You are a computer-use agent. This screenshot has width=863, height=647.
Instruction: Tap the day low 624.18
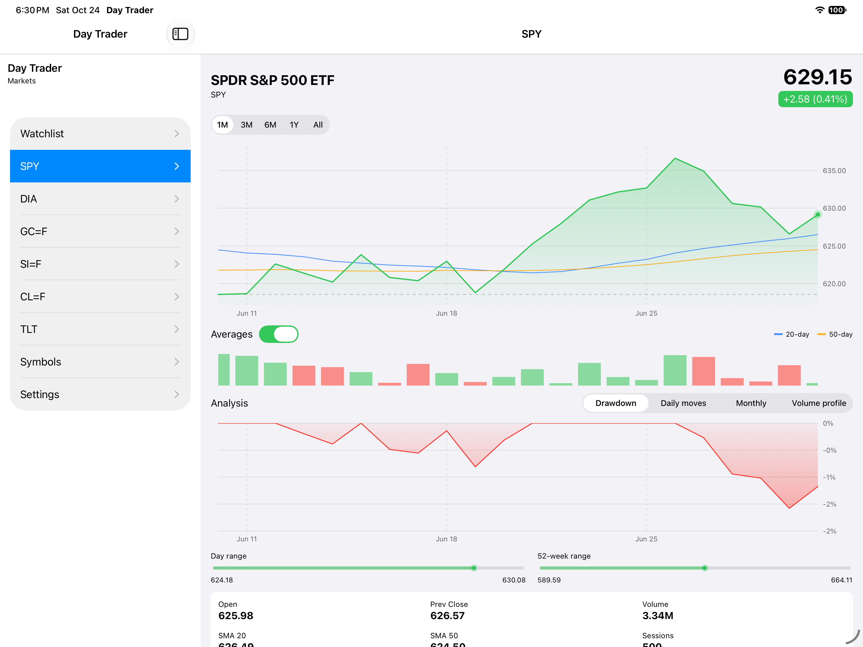(222, 580)
